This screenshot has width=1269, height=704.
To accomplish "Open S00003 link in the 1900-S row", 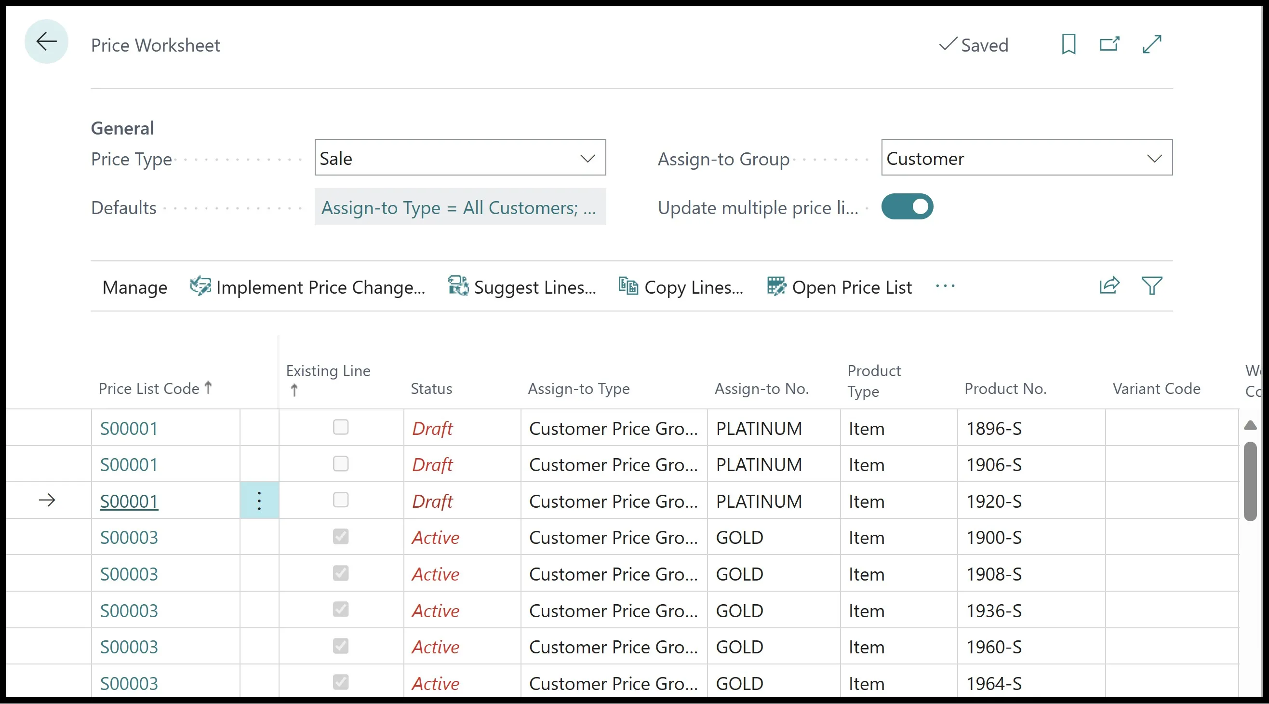I will [x=129, y=538].
